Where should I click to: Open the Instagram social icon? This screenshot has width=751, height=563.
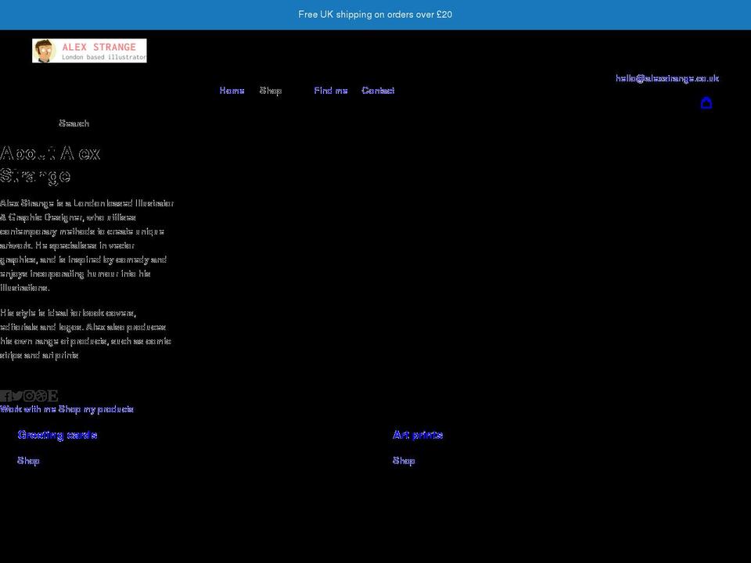[30, 396]
